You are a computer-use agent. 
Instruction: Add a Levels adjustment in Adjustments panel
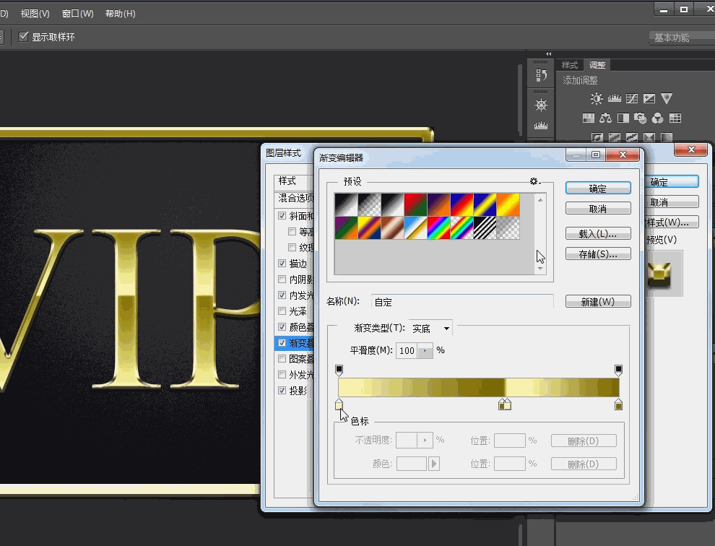tap(614, 98)
